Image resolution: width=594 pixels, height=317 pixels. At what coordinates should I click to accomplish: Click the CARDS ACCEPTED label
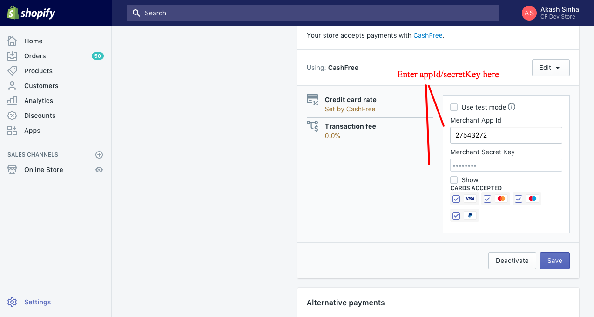pyautogui.click(x=476, y=188)
